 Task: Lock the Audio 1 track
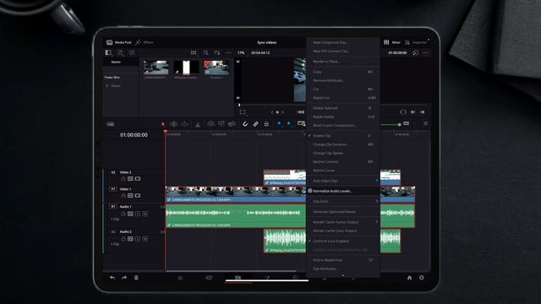coord(123,214)
